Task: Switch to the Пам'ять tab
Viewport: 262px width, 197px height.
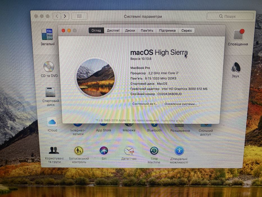Action: (147, 30)
